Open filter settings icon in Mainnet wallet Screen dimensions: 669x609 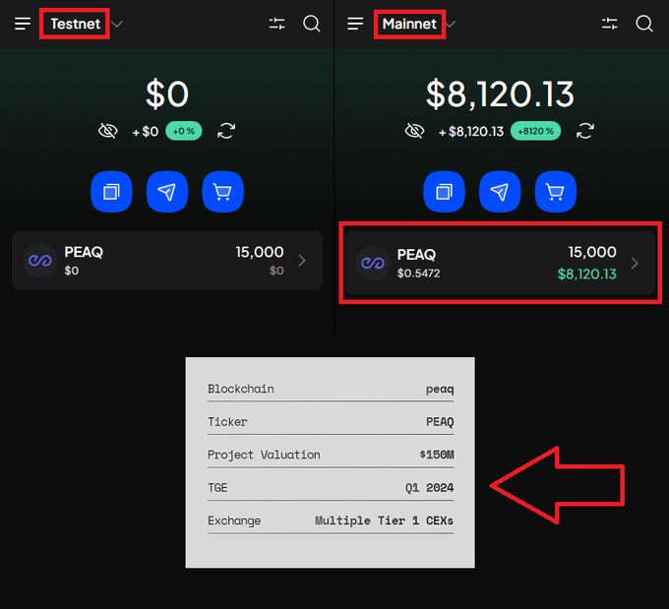click(609, 24)
